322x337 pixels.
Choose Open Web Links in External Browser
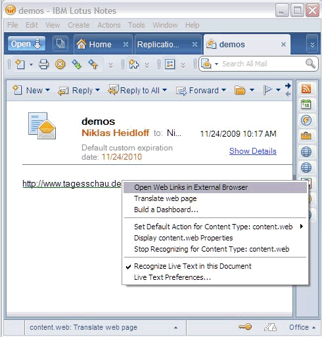click(x=216, y=187)
